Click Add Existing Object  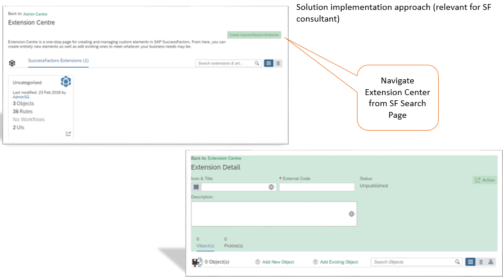coord(335,262)
